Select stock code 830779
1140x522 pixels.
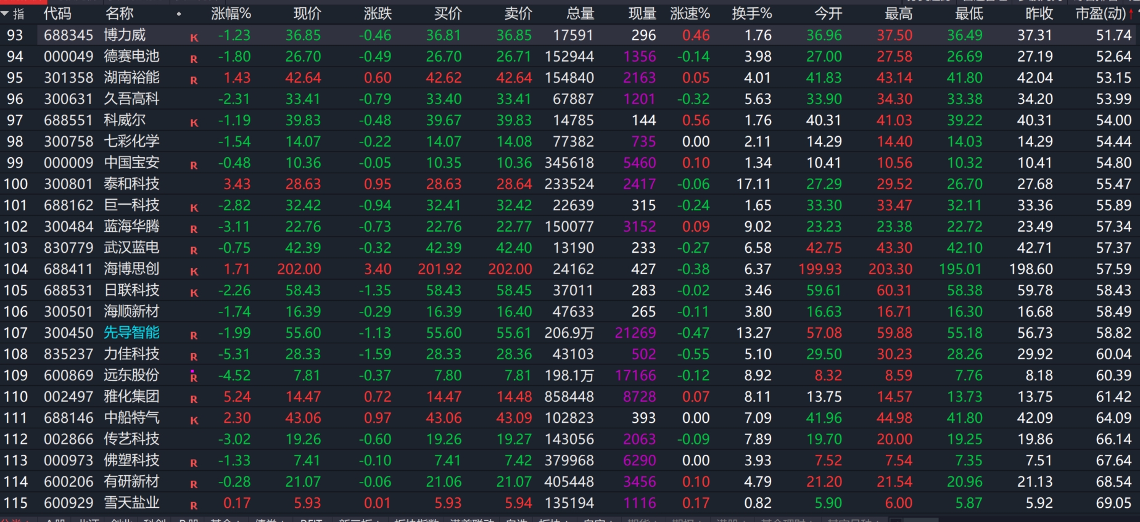[68, 248]
